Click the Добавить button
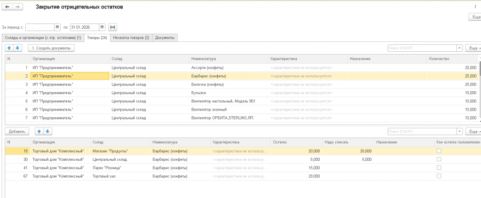The image size is (481, 198). (x=17, y=131)
